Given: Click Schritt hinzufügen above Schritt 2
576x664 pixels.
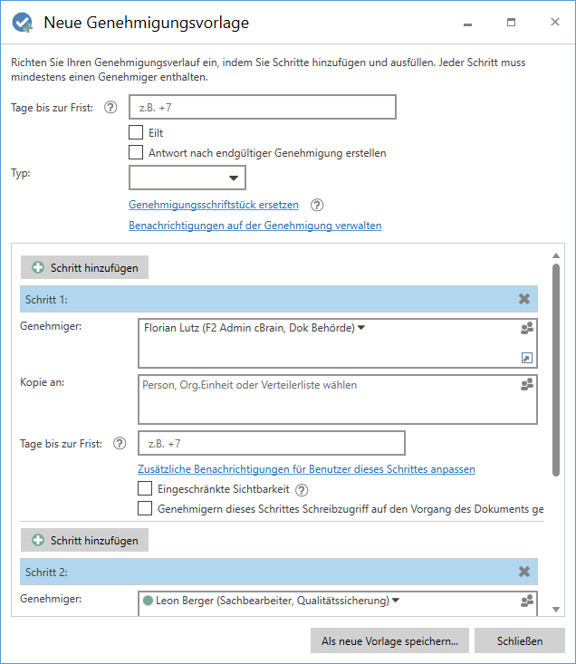Looking at the screenshot, I should tap(84, 540).
